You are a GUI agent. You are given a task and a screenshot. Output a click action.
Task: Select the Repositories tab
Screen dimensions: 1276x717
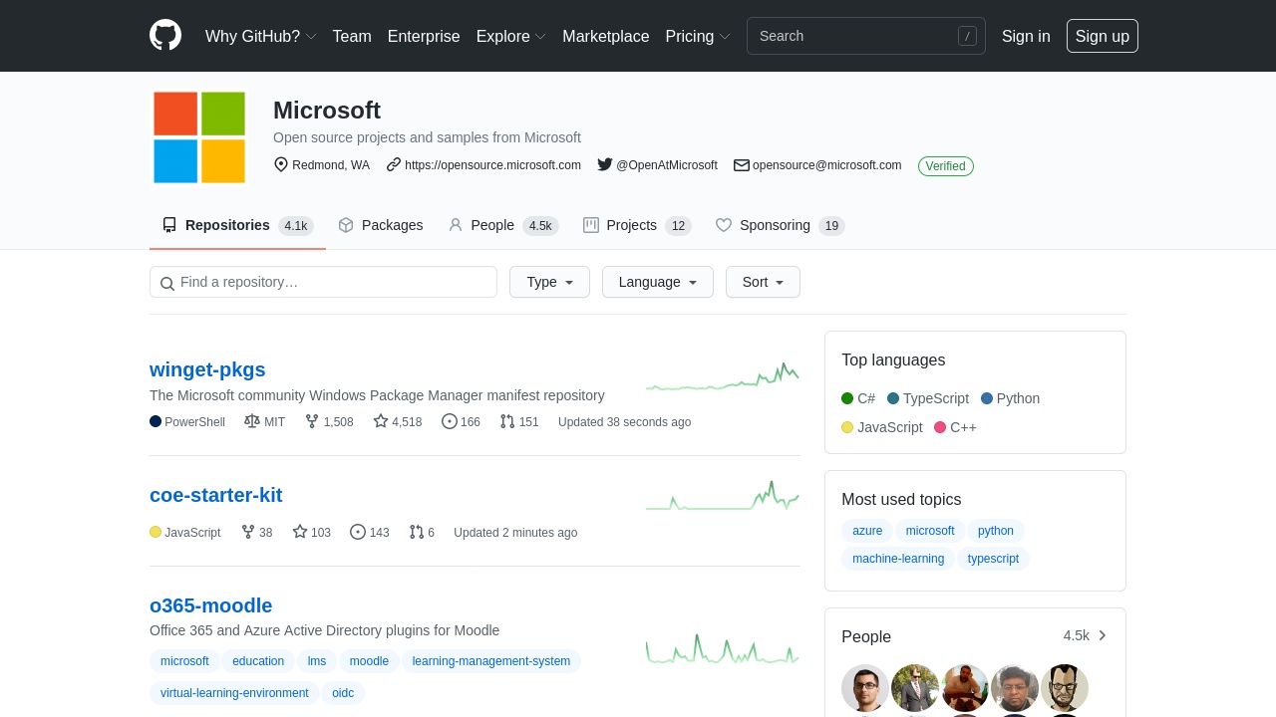click(237, 225)
